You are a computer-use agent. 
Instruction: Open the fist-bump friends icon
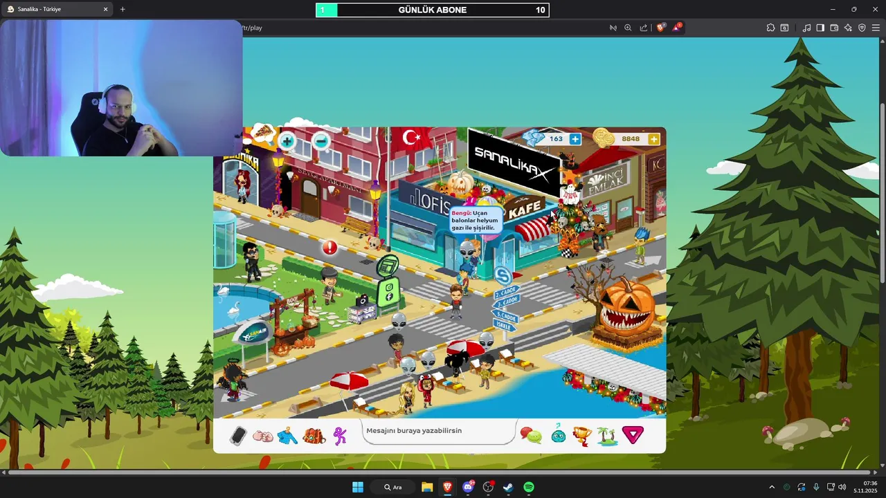262,436
